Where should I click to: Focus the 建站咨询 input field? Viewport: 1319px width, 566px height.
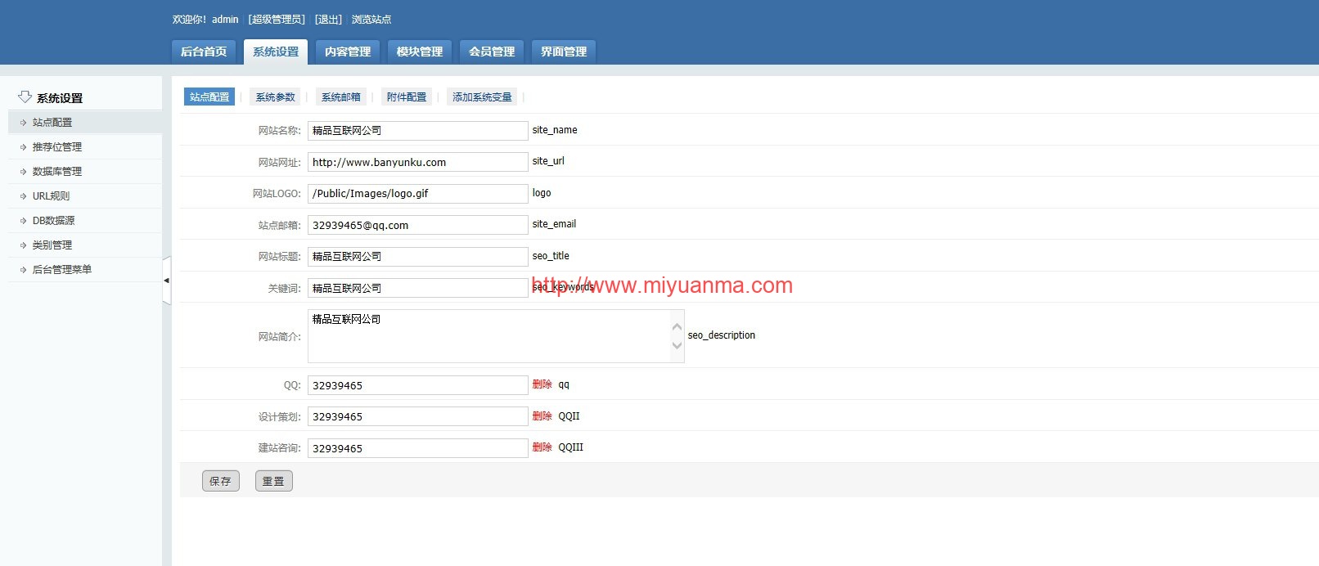(x=417, y=448)
